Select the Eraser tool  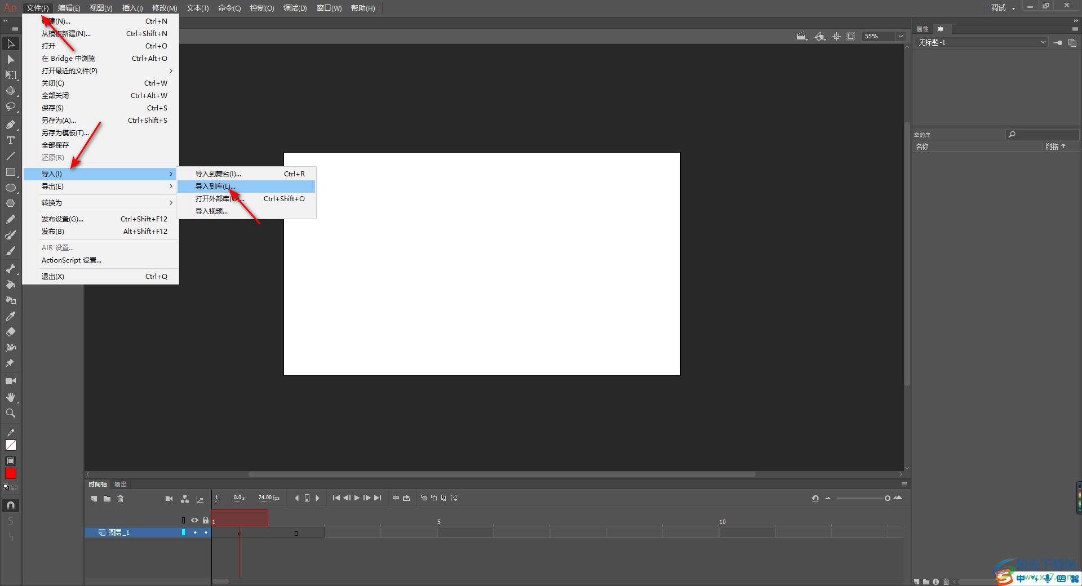[11, 332]
